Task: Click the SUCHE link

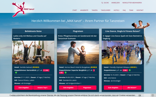Action: [106, 3]
